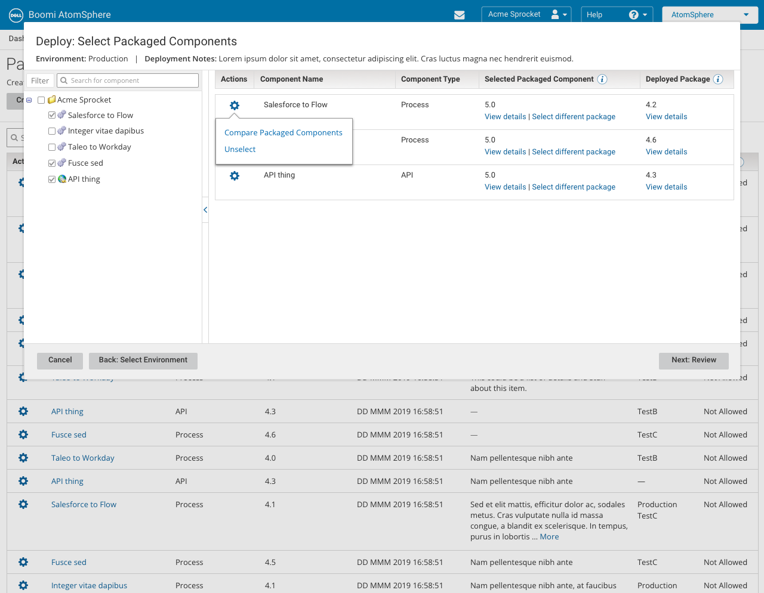Open background Integer vitae dapibus link

click(89, 585)
